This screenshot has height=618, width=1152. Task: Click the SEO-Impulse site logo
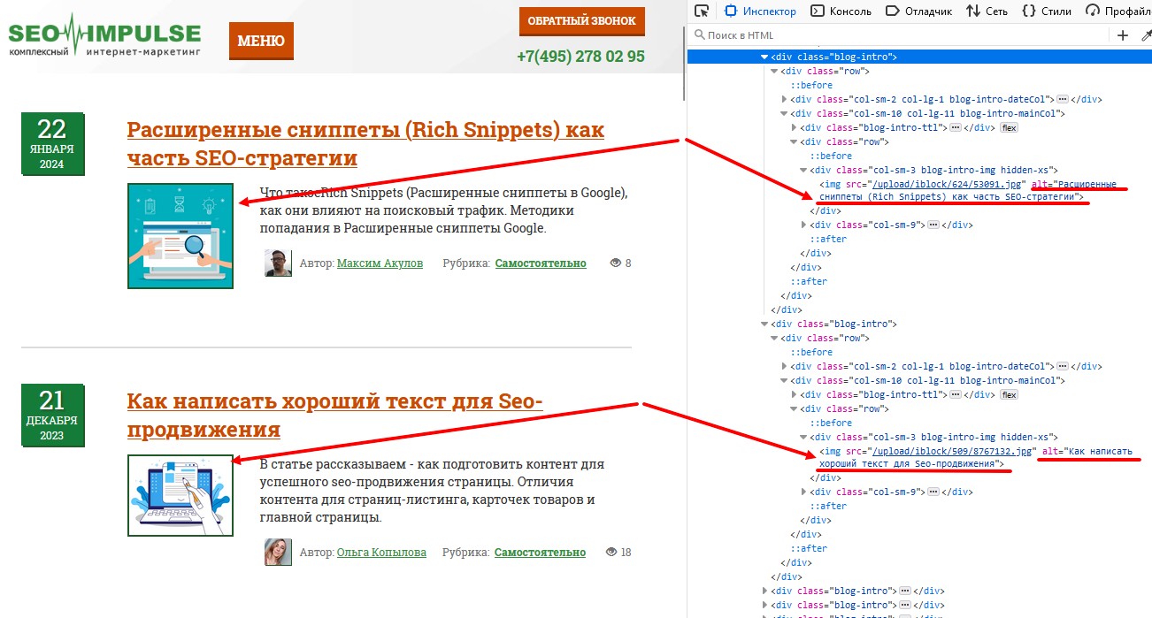click(104, 40)
